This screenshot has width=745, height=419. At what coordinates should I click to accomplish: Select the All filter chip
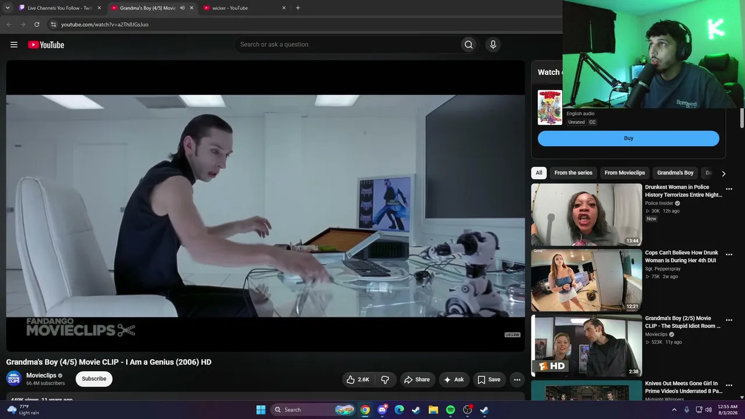pos(539,173)
